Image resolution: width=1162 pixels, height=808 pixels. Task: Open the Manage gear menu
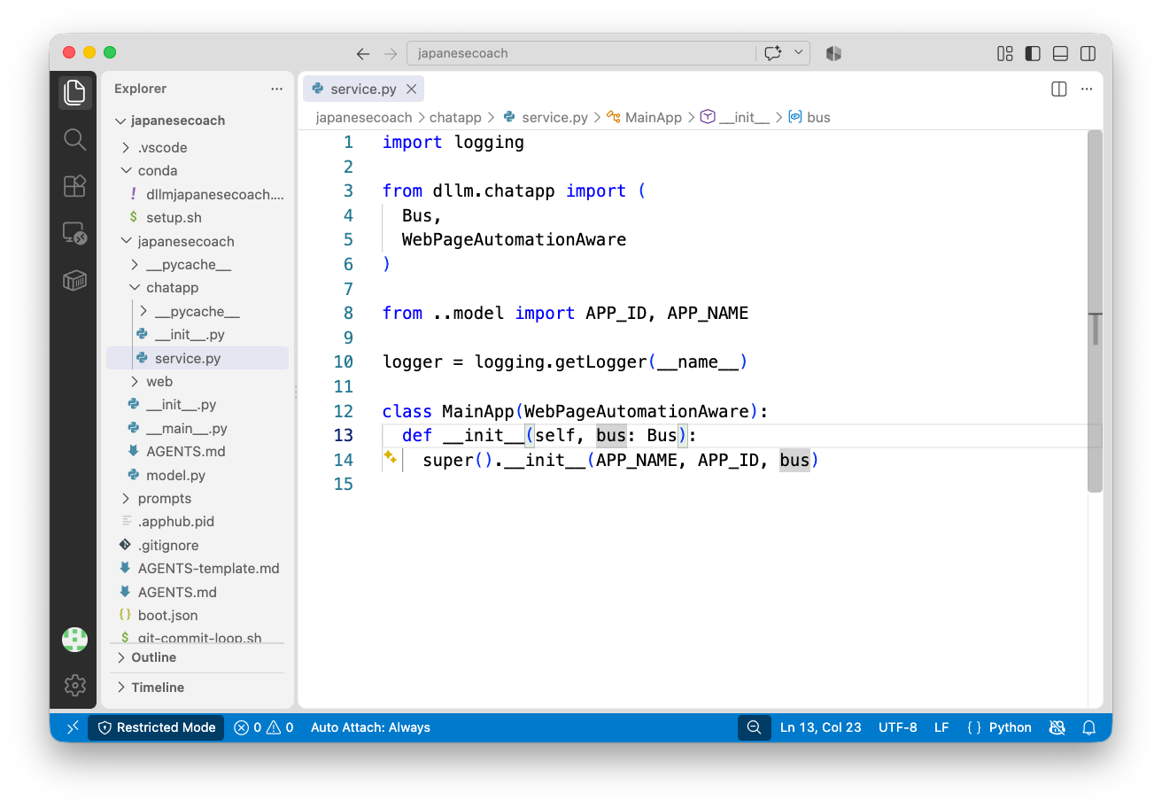[x=74, y=685]
